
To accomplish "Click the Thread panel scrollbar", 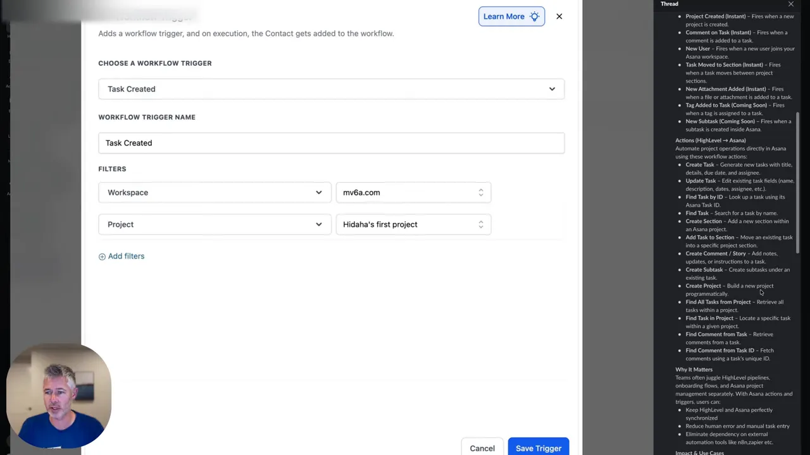I will coord(798,183).
